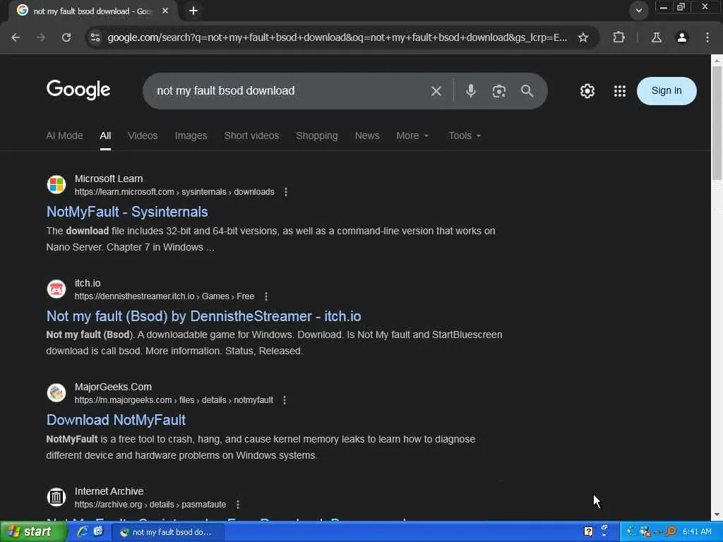This screenshot has width=723, height=542.
Task: Click the dennisthestreamer.itch.io URL breadcrumb
Action: [164, 296]
